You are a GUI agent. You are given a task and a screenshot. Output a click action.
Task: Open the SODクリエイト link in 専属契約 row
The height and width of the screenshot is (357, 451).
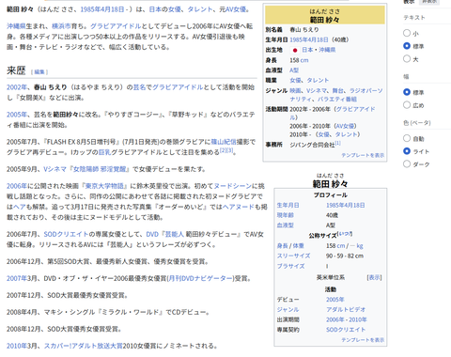(346, 330)
